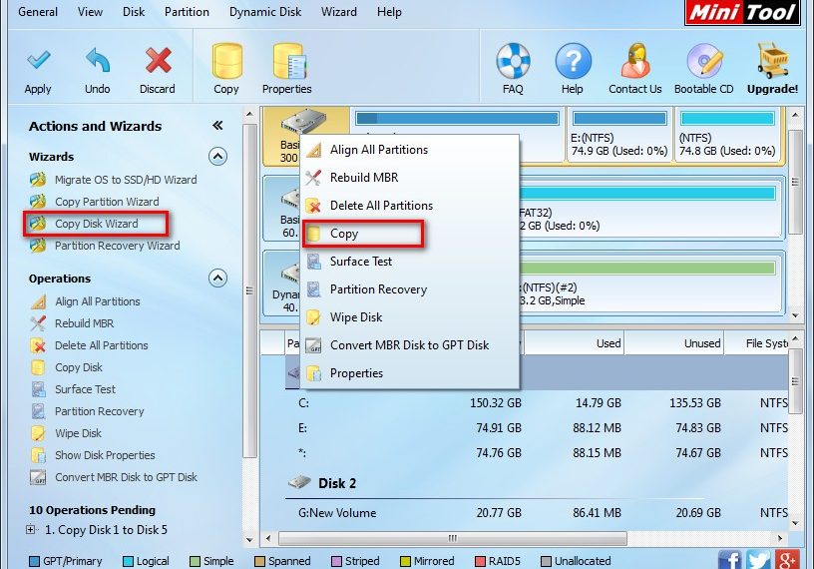Open the View menu
814x569 pixels.
coord(91,11)
